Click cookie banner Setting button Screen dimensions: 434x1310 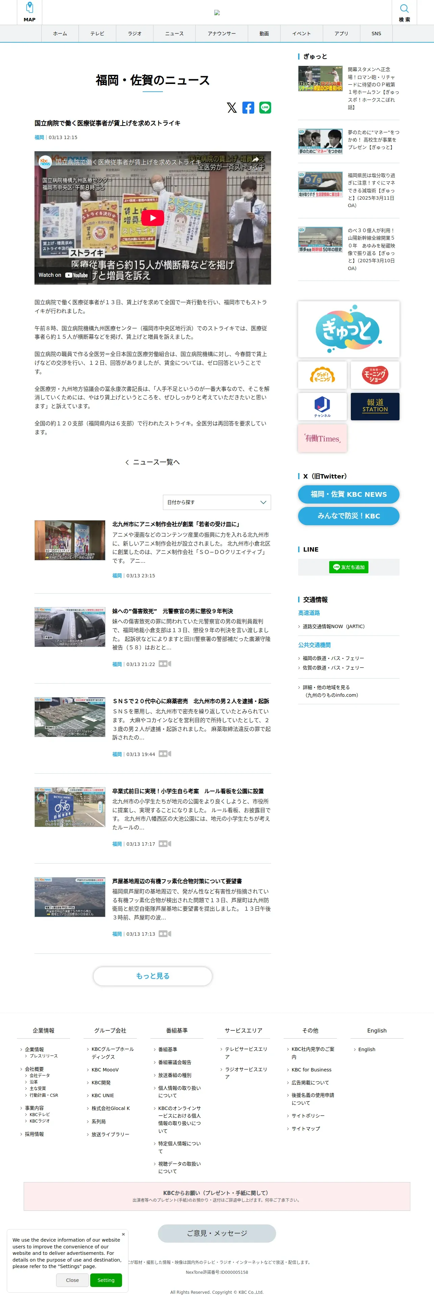[106, 1280]
